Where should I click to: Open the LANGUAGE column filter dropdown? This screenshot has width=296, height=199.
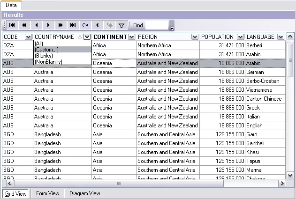tap(281, 37)
